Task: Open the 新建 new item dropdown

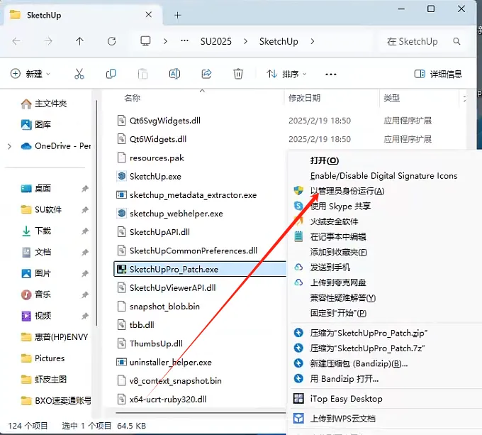Action: click(x=30, y=74)
